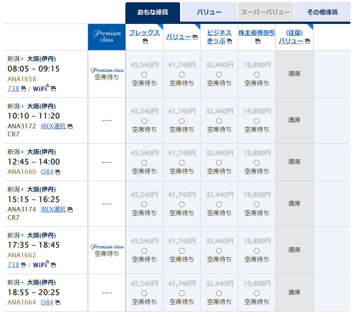Open popup icon next to 738 on ANA1662
Viewport: 356px width, 317px height.
click(x=24, y=265)
